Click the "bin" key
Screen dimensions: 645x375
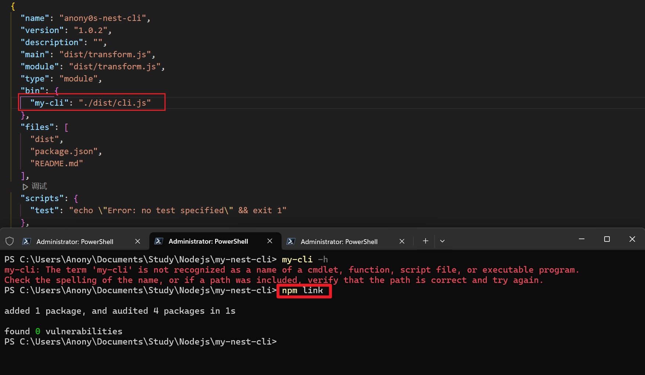point(32,91)
